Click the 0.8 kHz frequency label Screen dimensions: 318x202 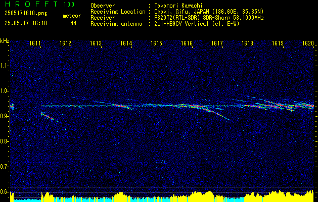point(4,141)
